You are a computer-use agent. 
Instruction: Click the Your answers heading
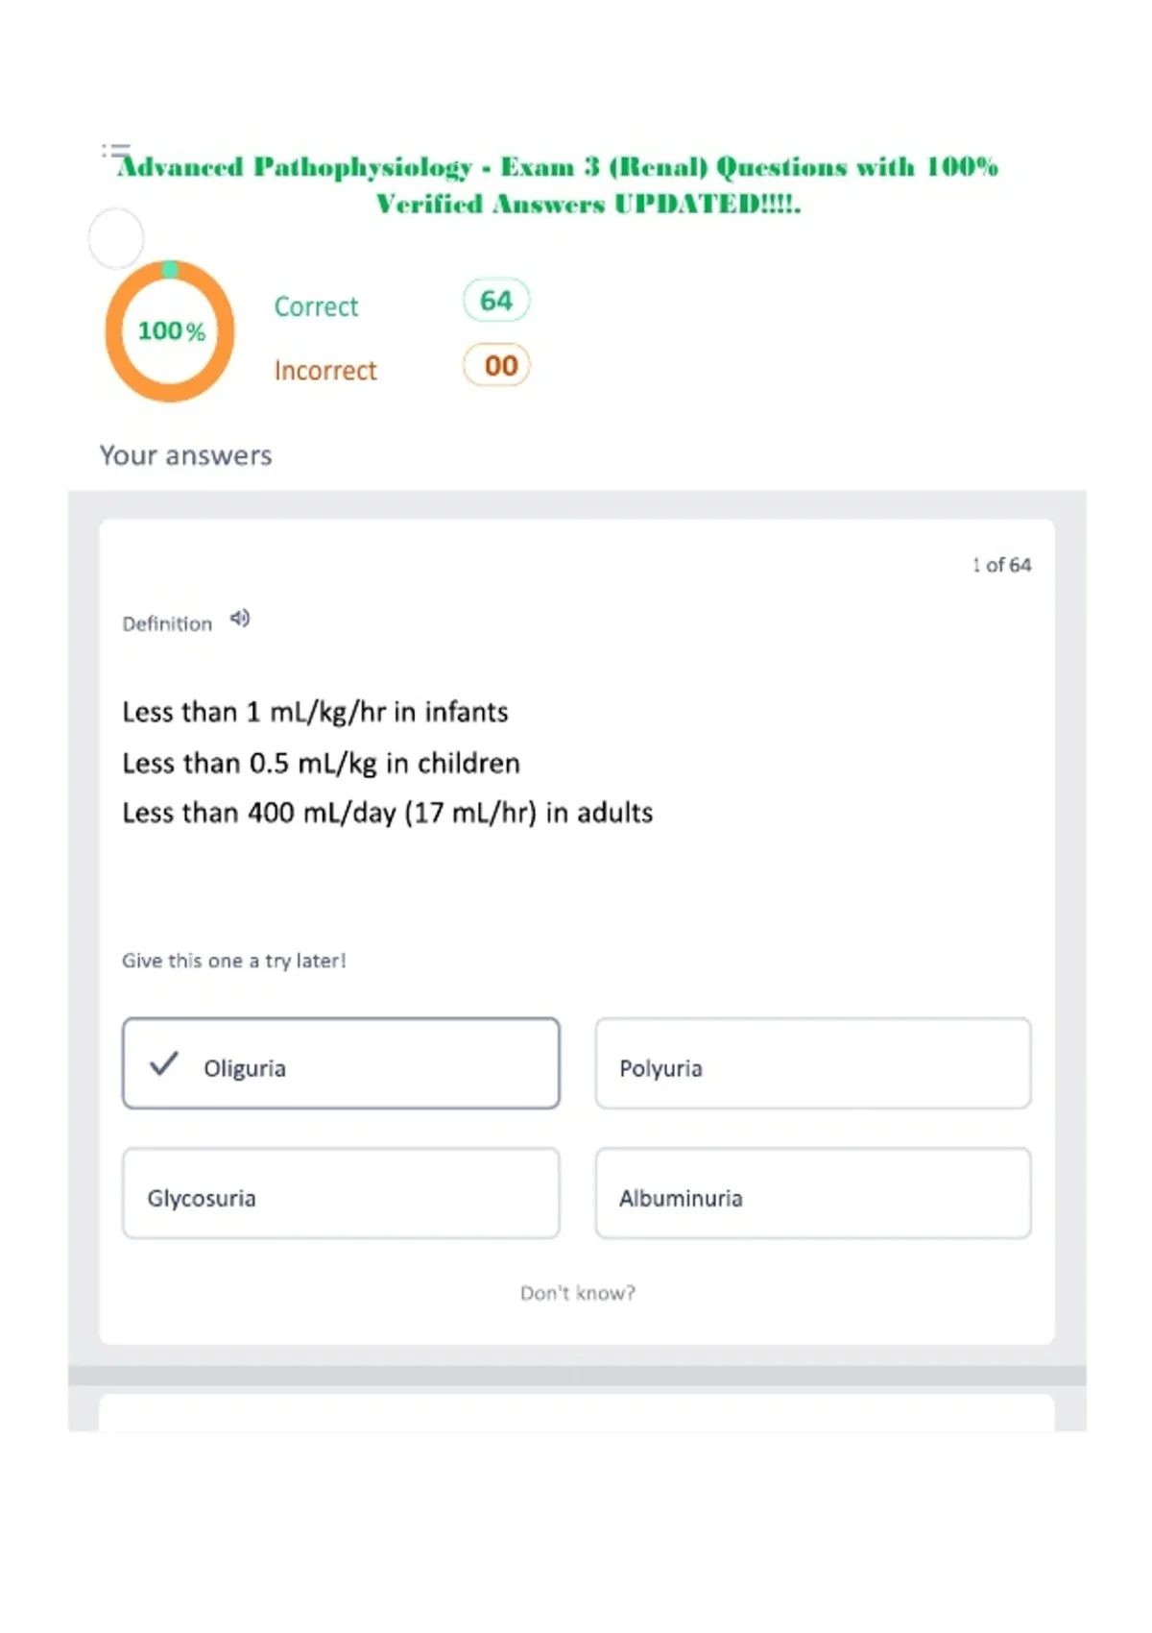(186, 455)
